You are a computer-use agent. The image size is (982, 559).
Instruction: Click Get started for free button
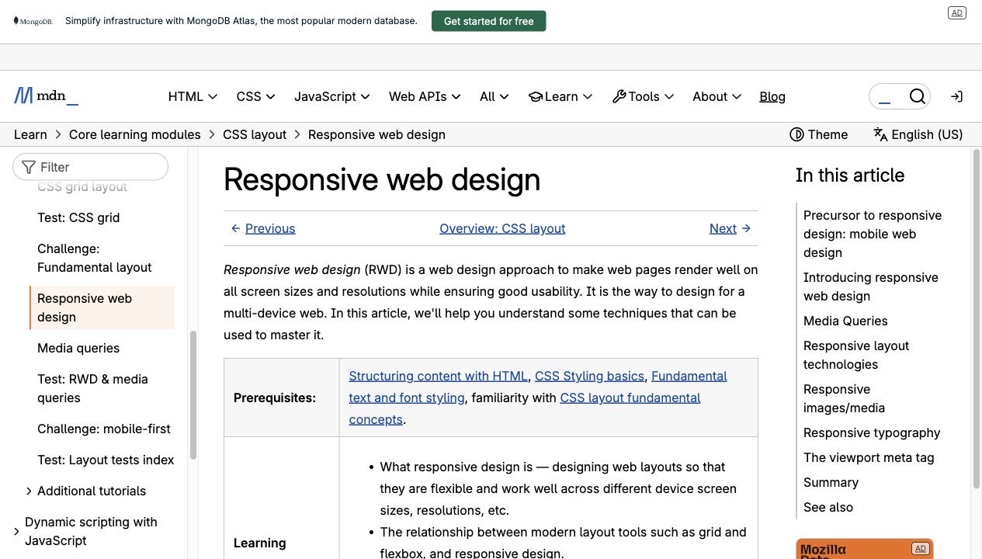pyautogui.click(x=489, y=21)
